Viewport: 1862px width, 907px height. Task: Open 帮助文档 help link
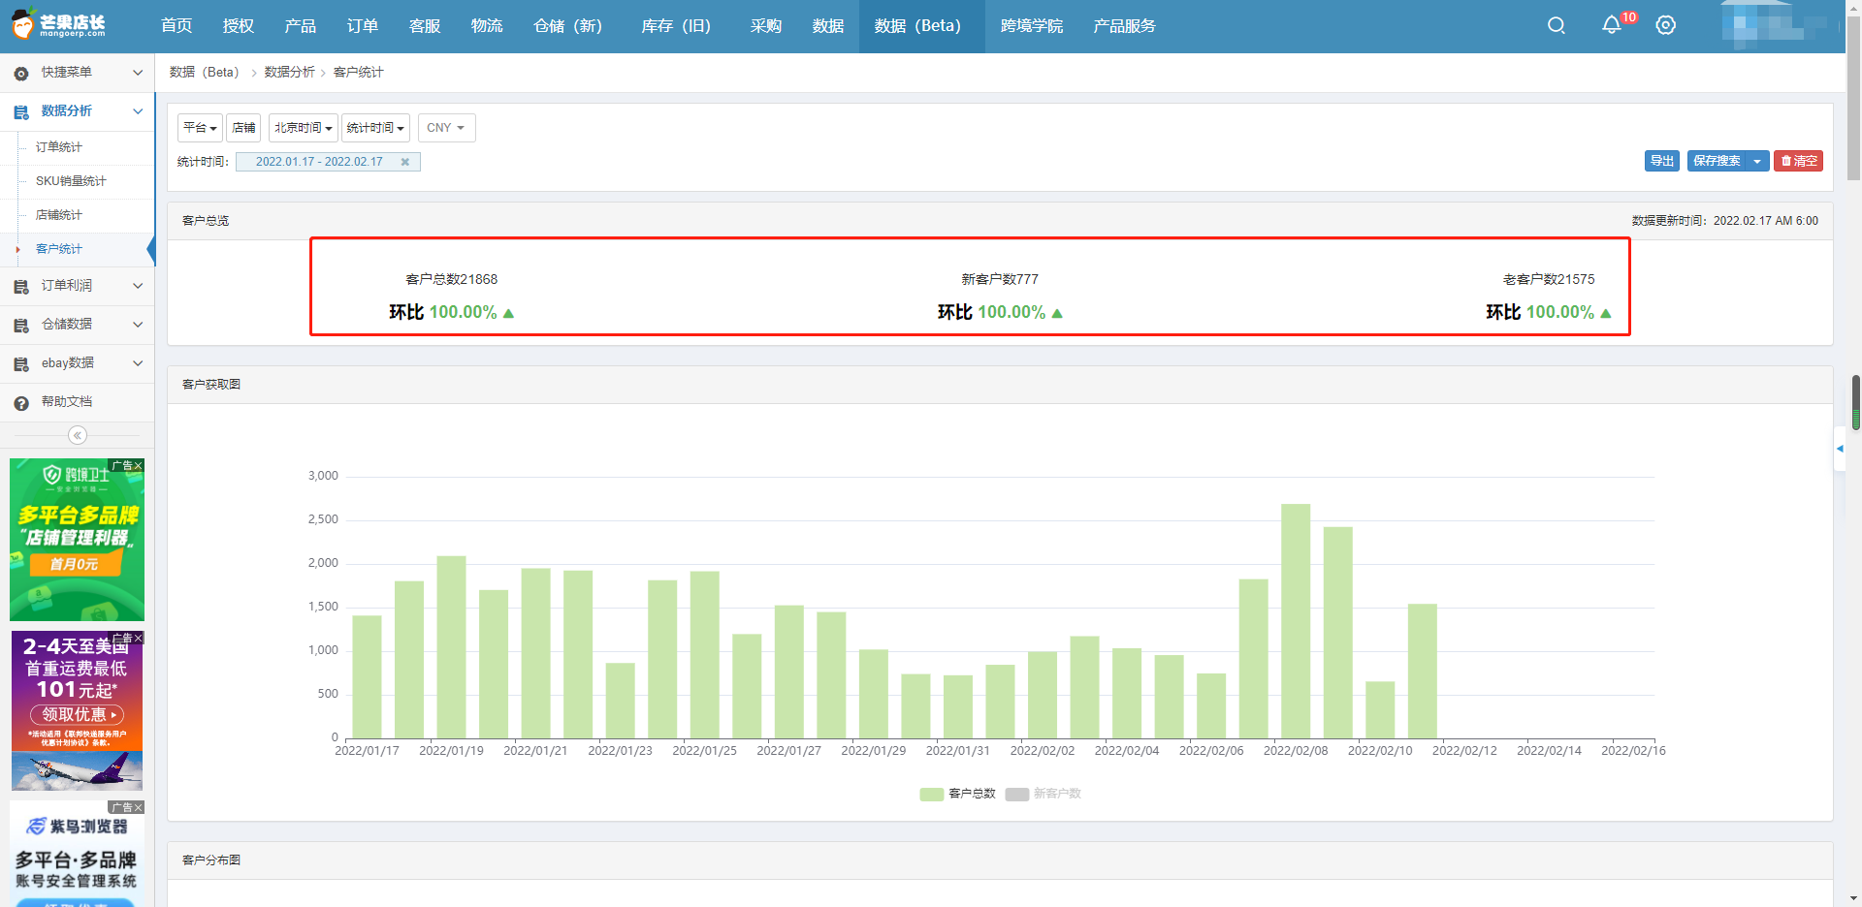coord(67,402)
